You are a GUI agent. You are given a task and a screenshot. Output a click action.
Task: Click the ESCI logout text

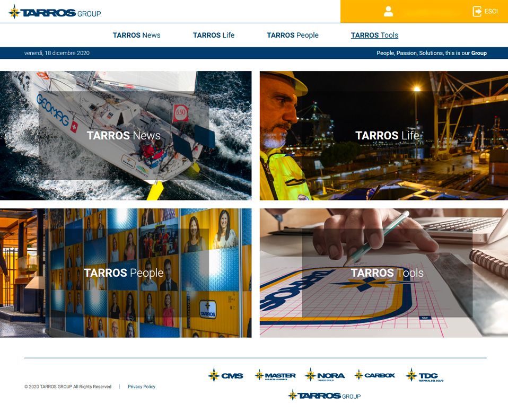pos(491,12)
